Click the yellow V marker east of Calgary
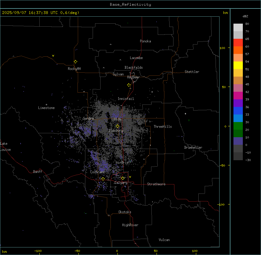Screen dimensions: 261x255 pyautogui.click(x=130, y=177)
